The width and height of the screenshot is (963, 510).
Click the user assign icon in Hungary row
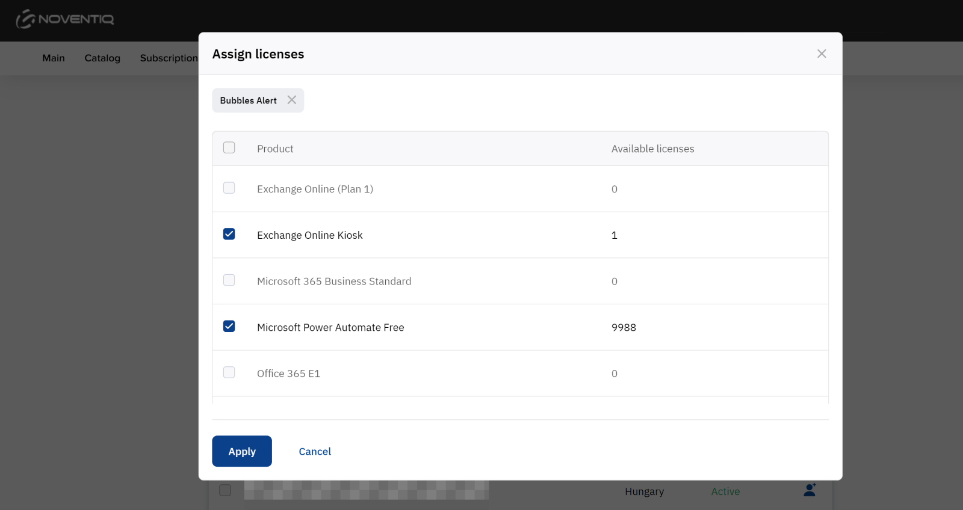pyautogui.click(x=810, y=490)
